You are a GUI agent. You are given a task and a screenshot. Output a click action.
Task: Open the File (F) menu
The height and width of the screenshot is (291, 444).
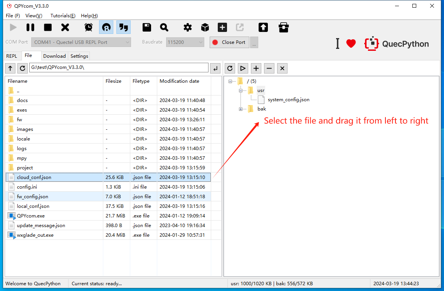coord(13,15)
